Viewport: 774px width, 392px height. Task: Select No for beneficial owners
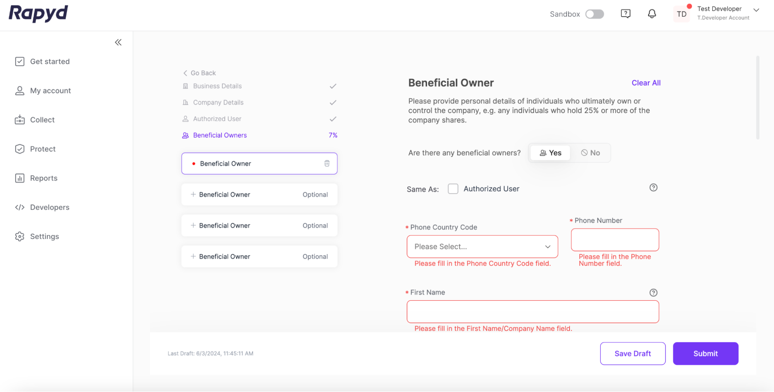(590, 153)
